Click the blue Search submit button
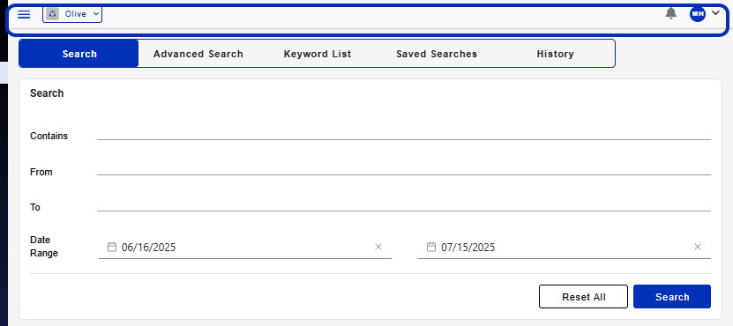Viewport: 733px width, 326px height. pos(672,297)
